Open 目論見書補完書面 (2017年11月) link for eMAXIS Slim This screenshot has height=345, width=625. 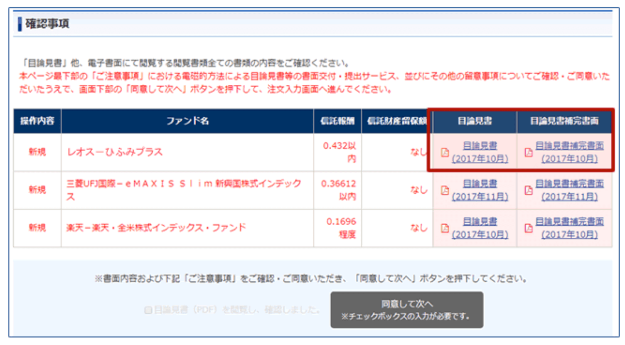569,190
